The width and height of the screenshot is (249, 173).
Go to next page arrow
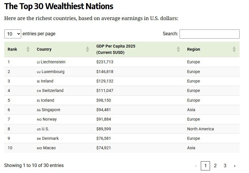click(235, 166)
